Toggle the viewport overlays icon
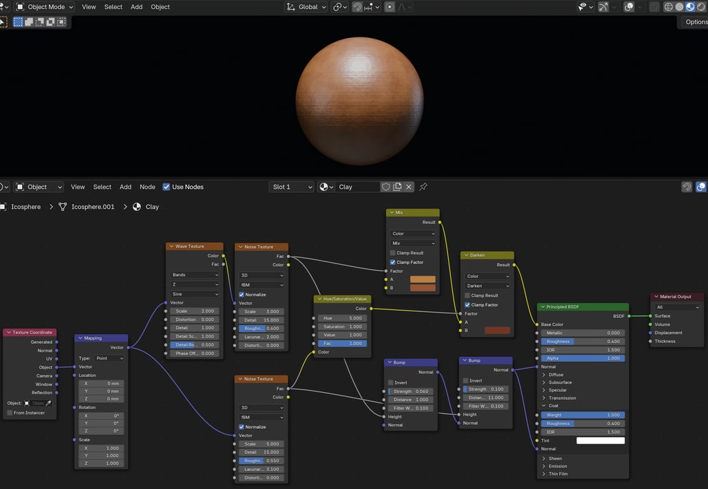 click(x=629, y=7)
